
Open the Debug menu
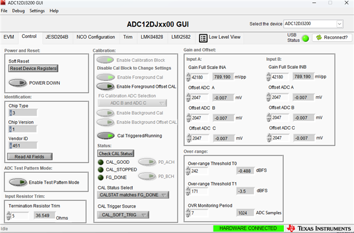coord(18,11)
